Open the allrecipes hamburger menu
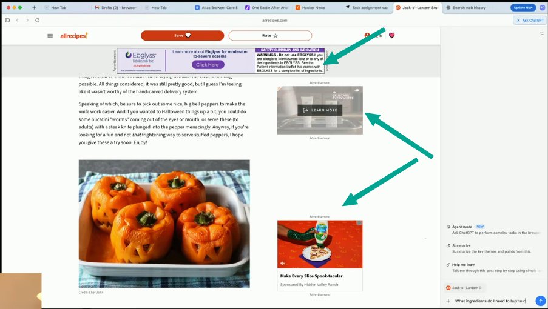 (x=50, y=36)
